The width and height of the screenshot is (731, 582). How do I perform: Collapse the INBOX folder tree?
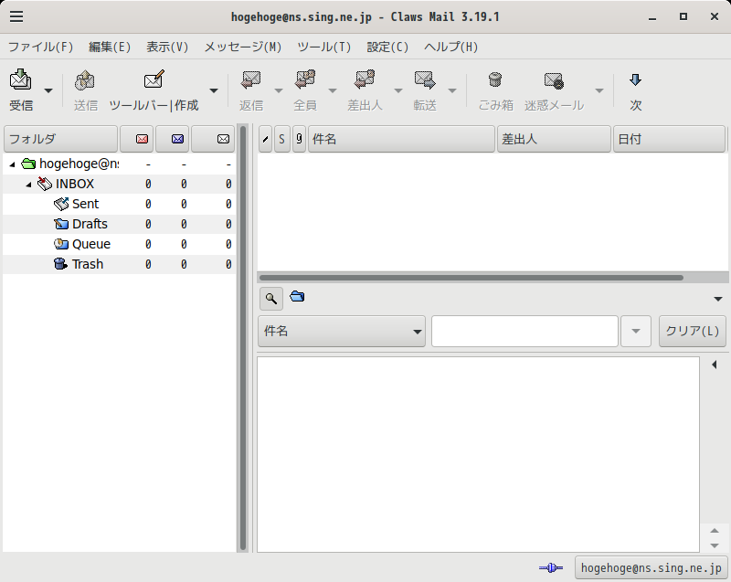(28, 185)
